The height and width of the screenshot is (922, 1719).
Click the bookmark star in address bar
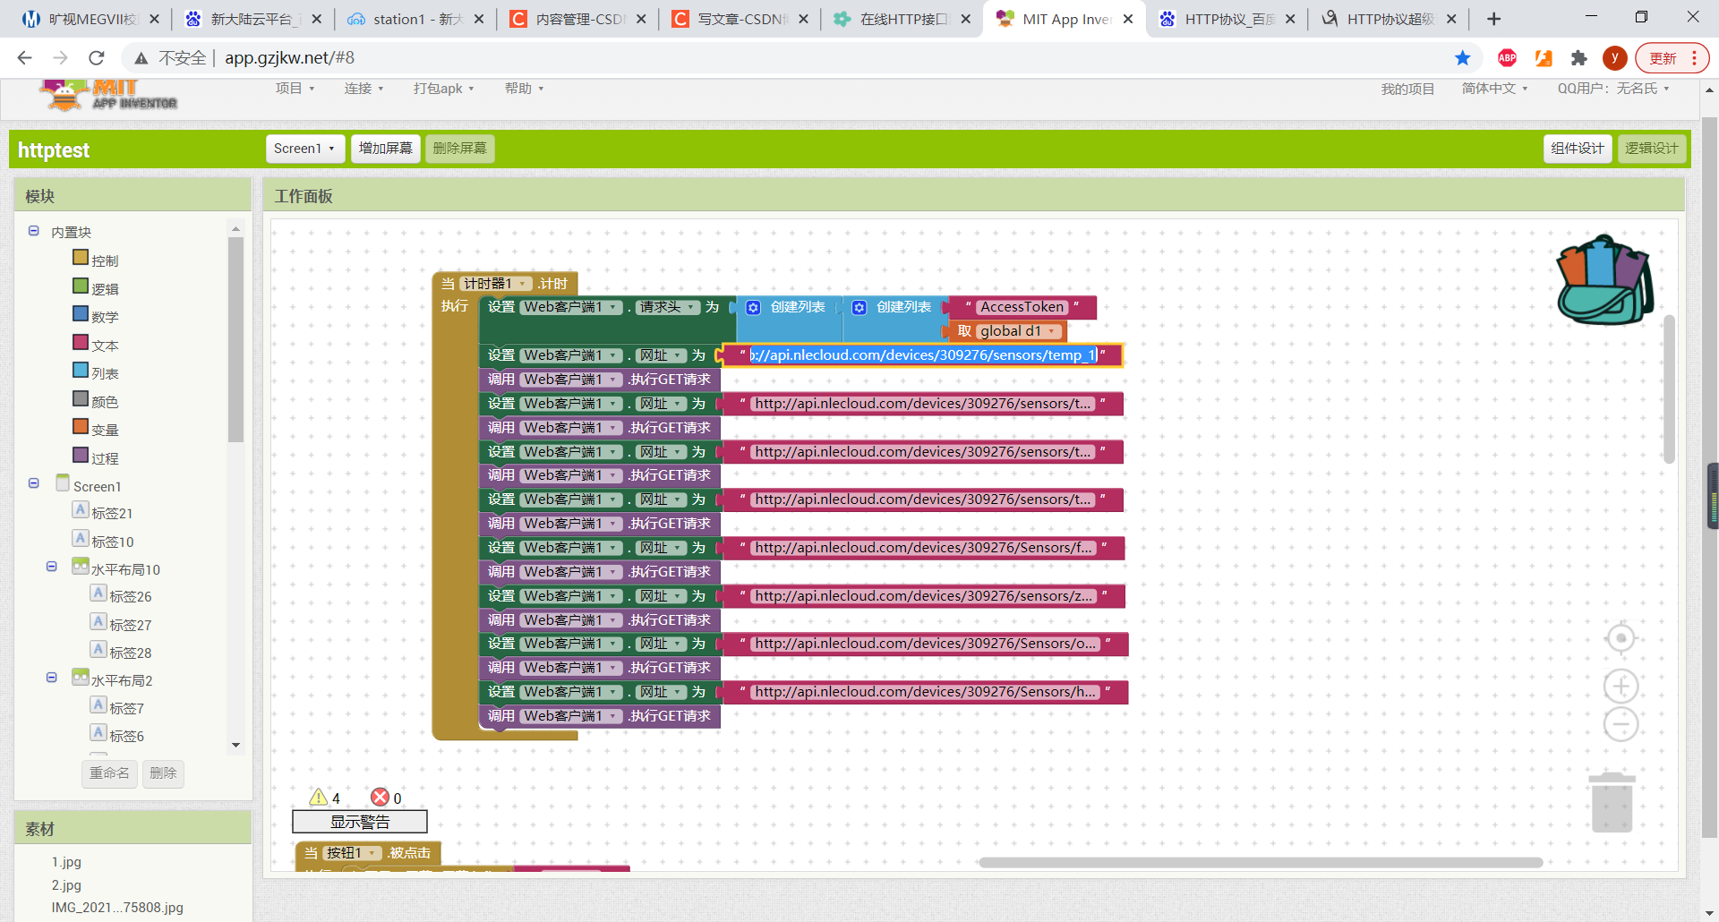click(1463, 58)
